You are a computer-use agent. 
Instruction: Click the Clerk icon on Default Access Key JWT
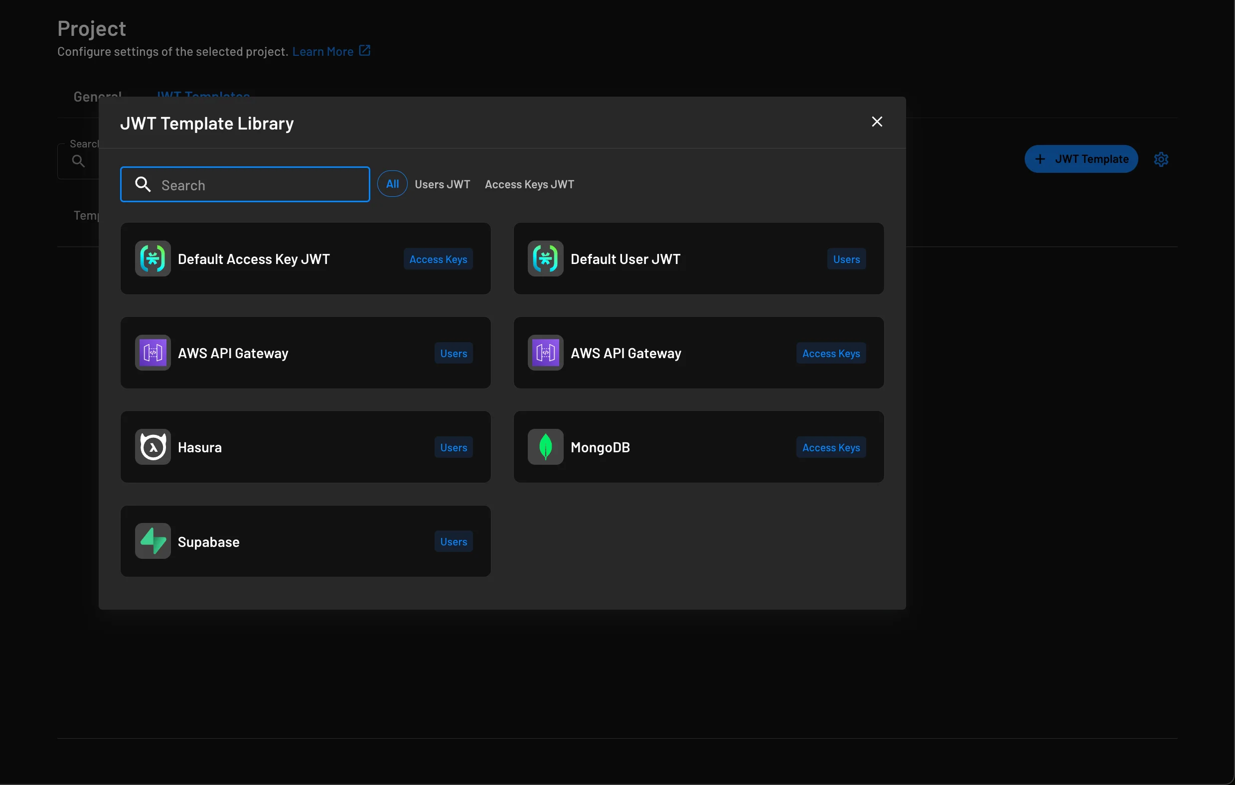coord(152,259)
